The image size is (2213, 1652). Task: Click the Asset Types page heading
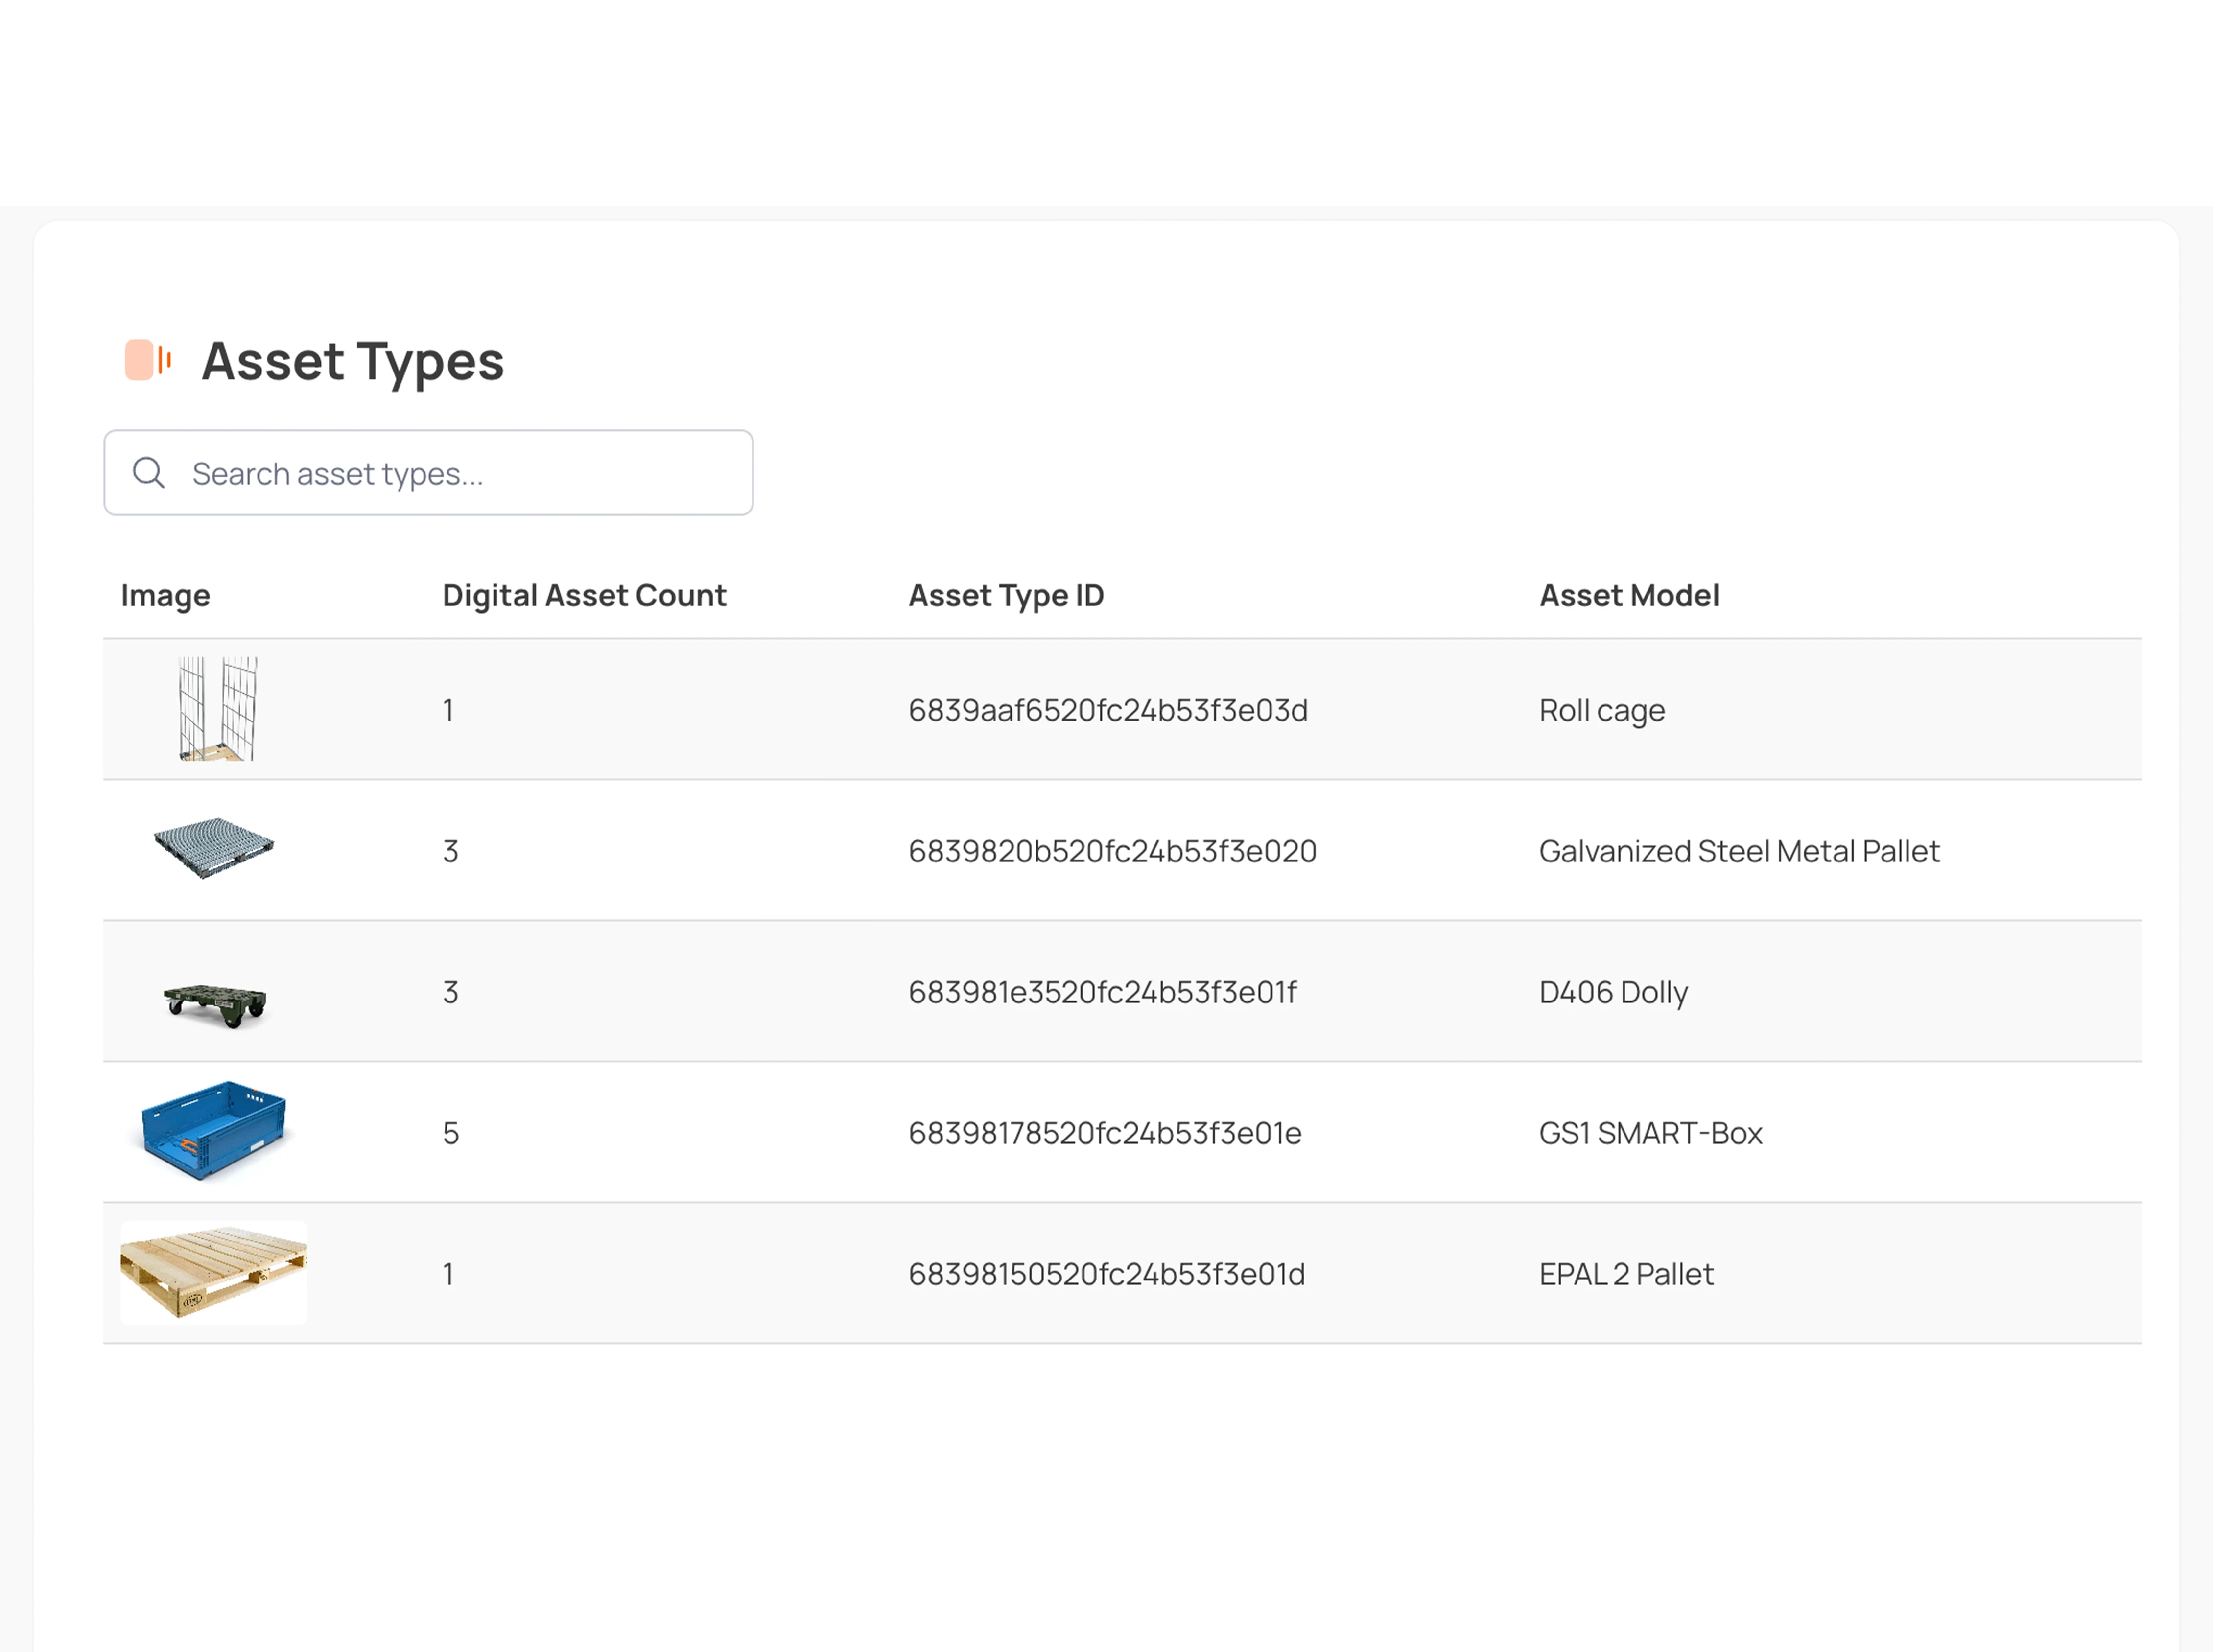[x=352, y=361]
